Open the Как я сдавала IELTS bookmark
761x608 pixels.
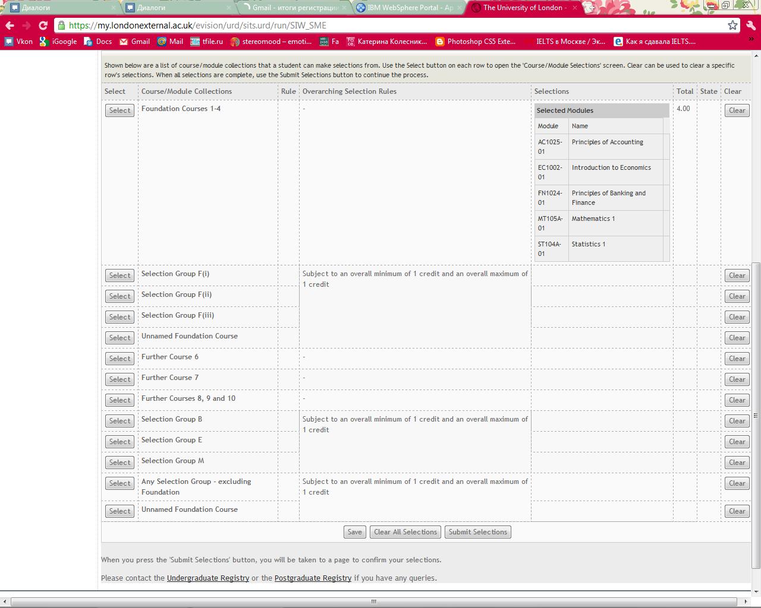(x=655, y=42)
